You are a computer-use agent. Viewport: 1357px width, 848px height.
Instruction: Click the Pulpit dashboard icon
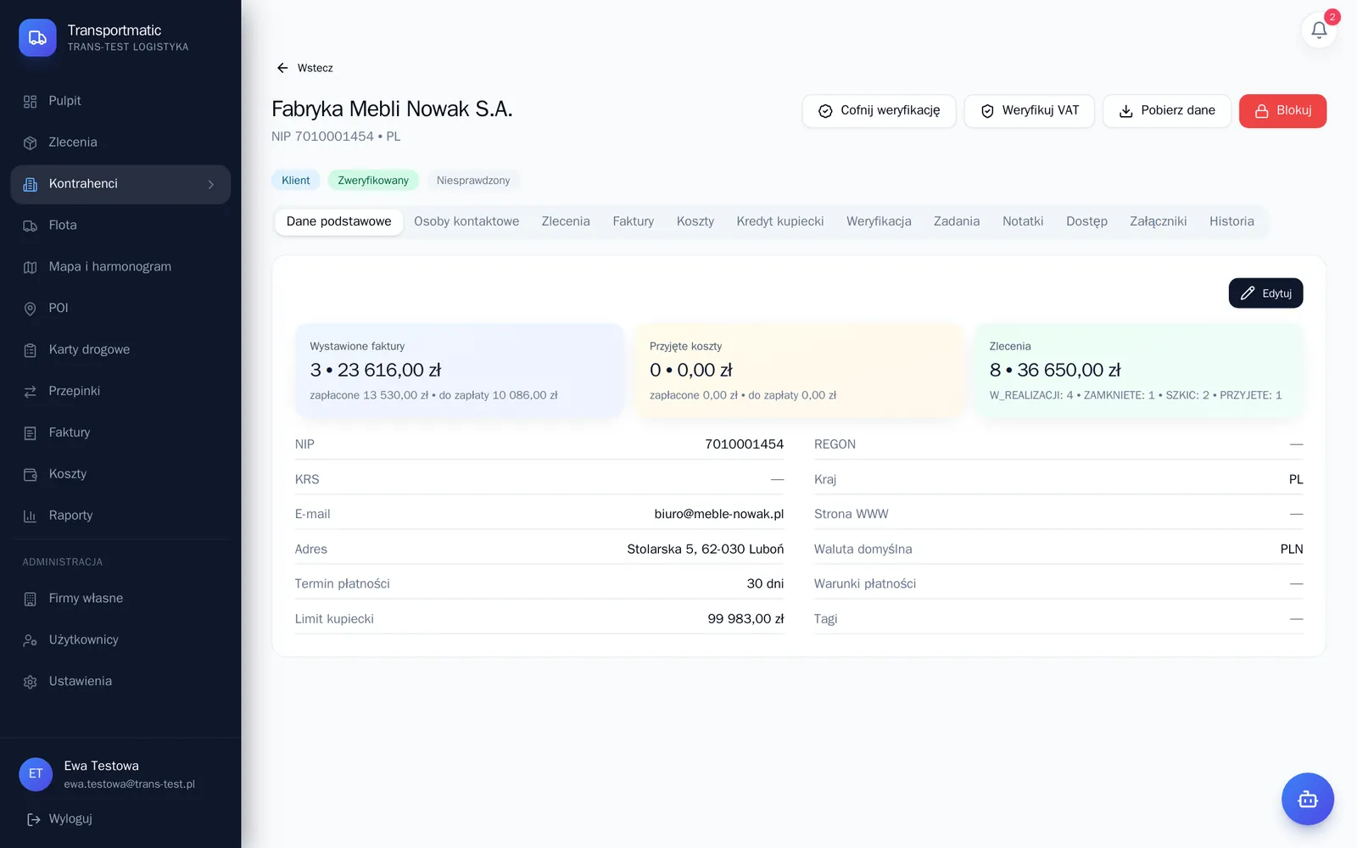point(31,101)
